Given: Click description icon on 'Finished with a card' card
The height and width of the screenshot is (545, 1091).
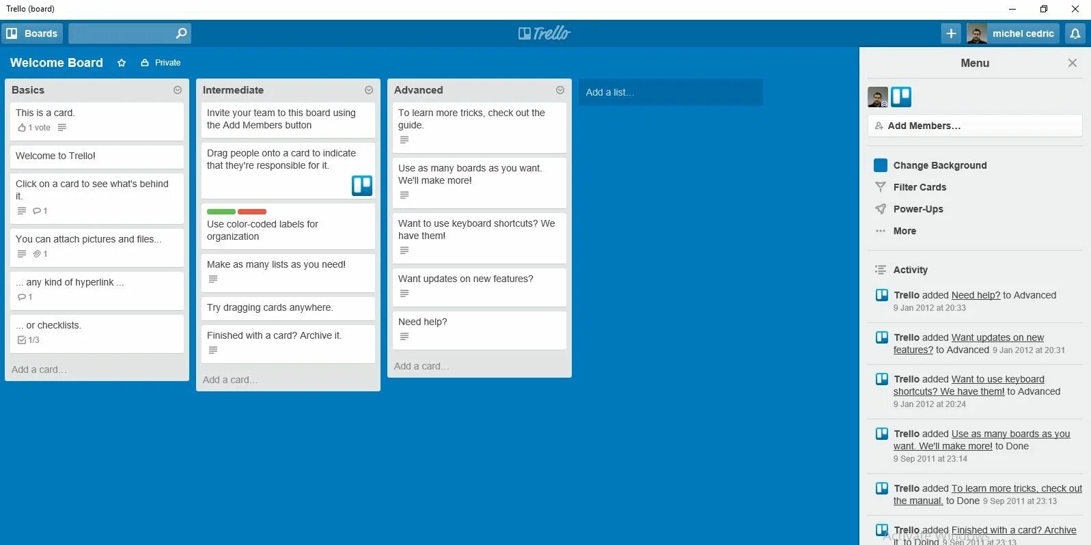Looking at the screenshot, I should 213,350.
